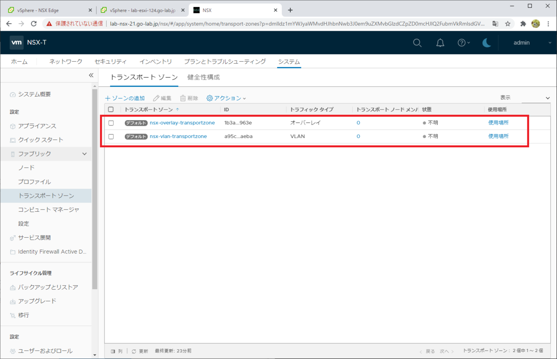The height and width of the screenshot is (359, 557).
Task: Click browser back arrow
Action: tap(9, 23)
